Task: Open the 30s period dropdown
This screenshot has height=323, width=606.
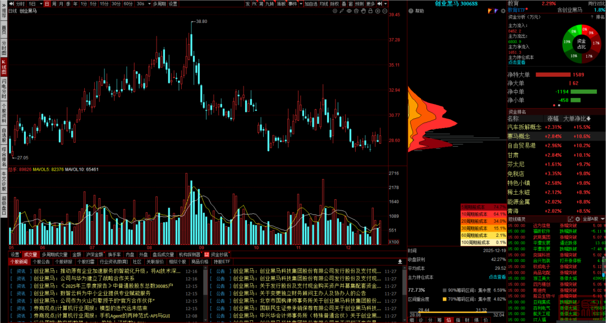Action: (143, 3)
